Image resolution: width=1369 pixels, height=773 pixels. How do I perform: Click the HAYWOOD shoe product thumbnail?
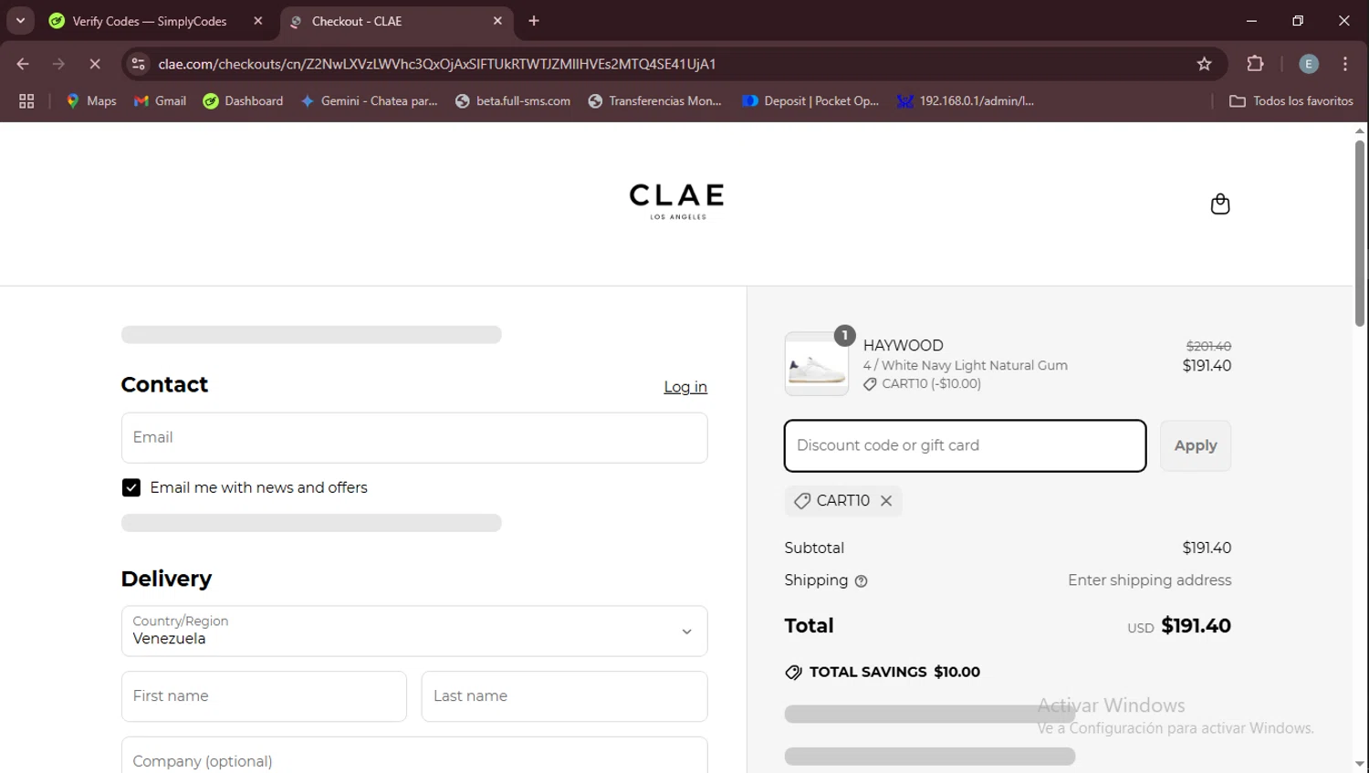817,364
